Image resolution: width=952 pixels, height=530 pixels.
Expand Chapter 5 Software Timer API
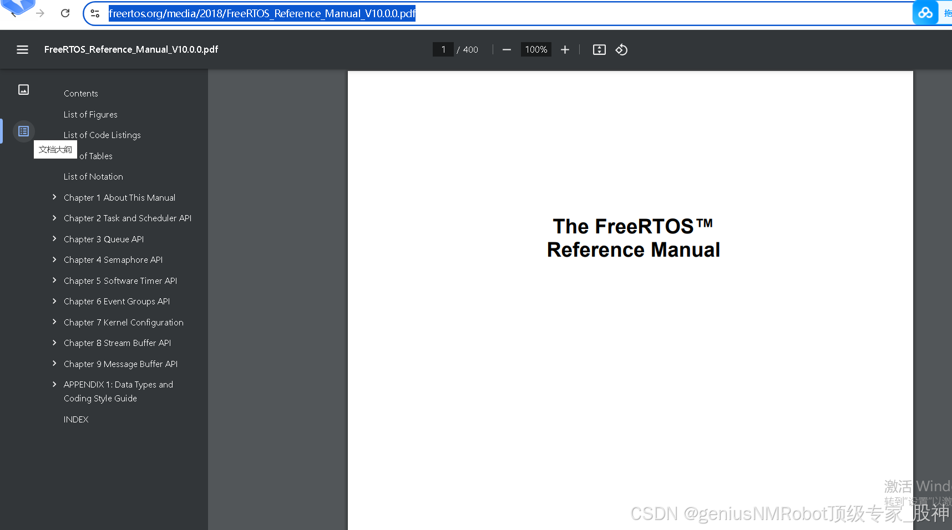point(54,281)
